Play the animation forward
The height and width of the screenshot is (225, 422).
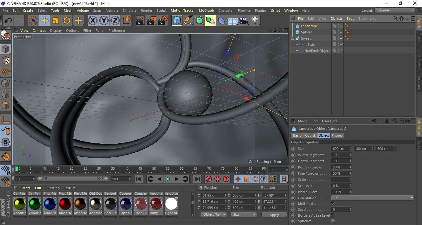click(x=167, y=179)
